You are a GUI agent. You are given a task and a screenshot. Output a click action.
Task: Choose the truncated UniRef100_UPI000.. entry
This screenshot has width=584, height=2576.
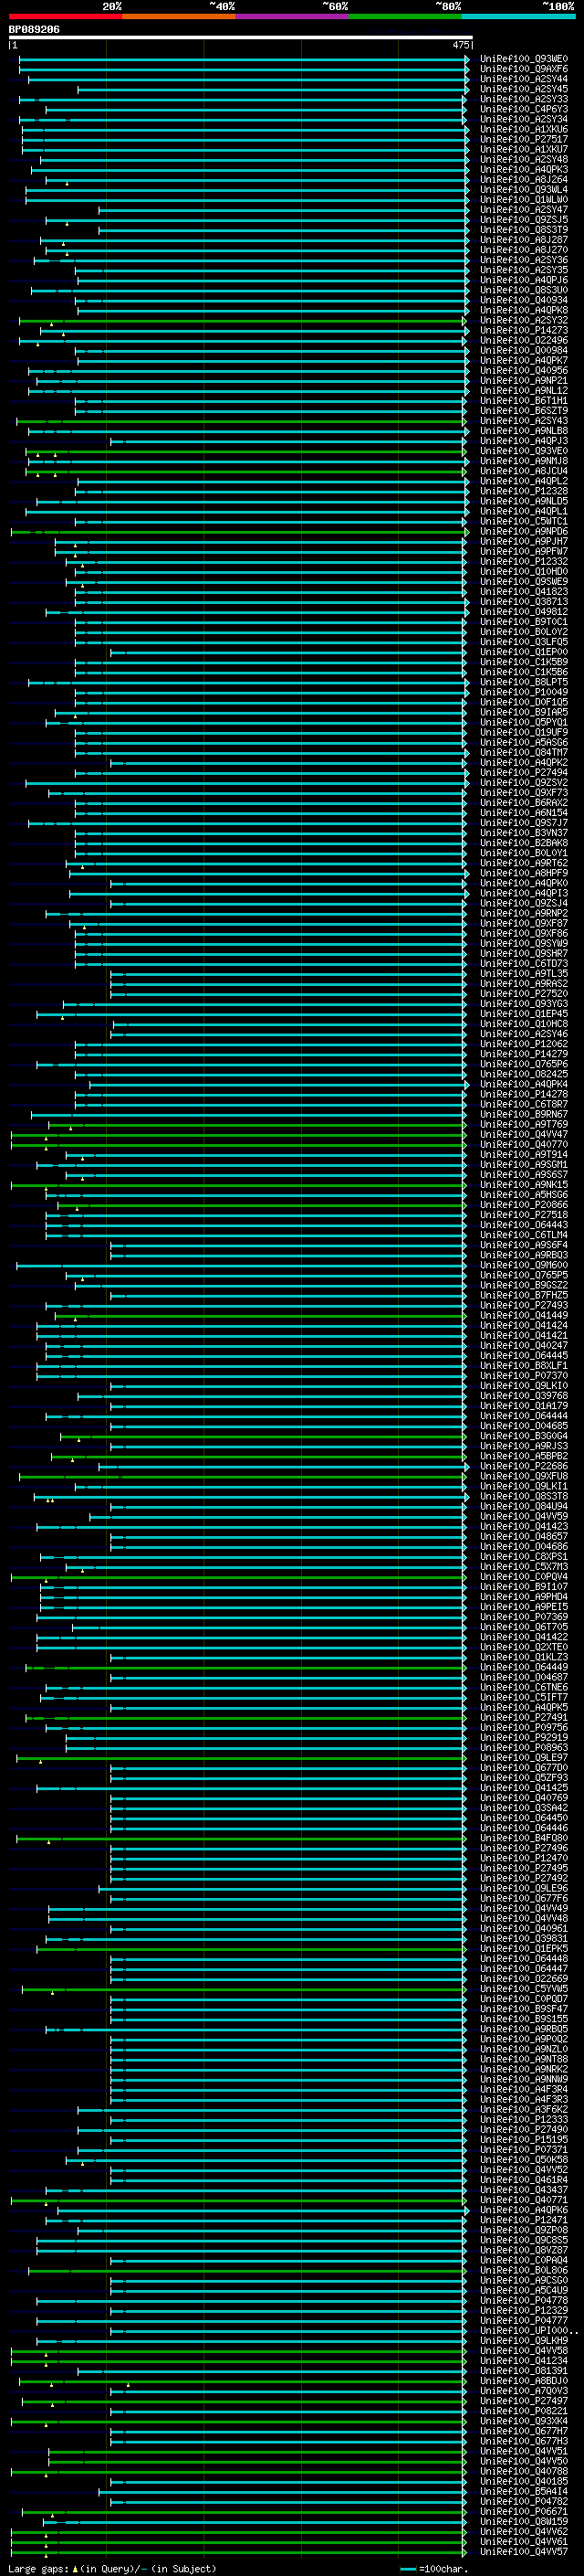coord(529,2331)
